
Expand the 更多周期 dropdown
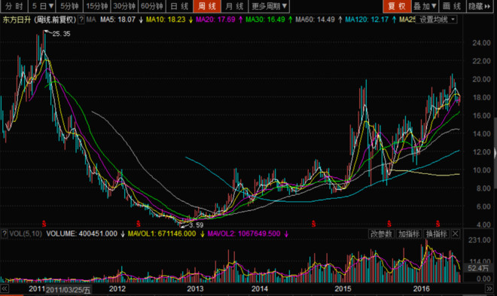269,6
